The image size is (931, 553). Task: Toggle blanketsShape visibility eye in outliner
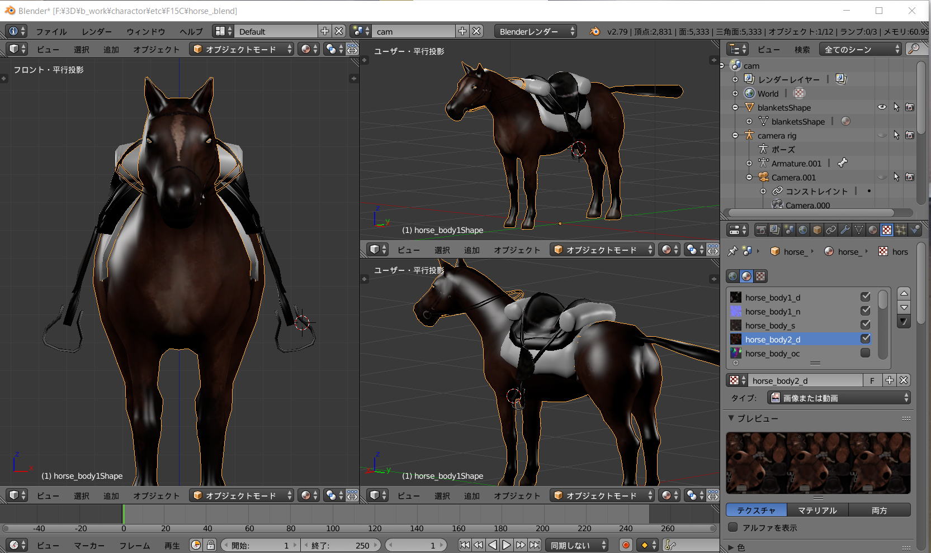point(882,107)
